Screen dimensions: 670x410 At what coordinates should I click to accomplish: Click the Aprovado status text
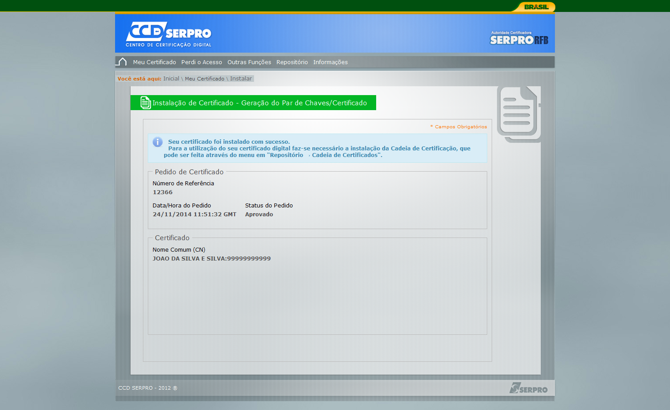pos(259,214)
